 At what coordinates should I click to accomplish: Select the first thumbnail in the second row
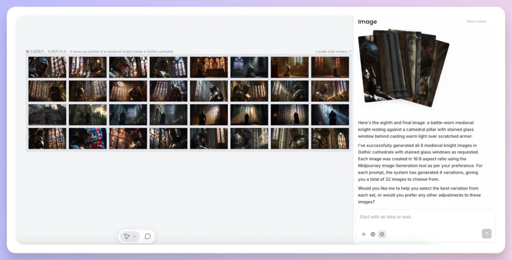pyautogui.click(x=47, y=91)
